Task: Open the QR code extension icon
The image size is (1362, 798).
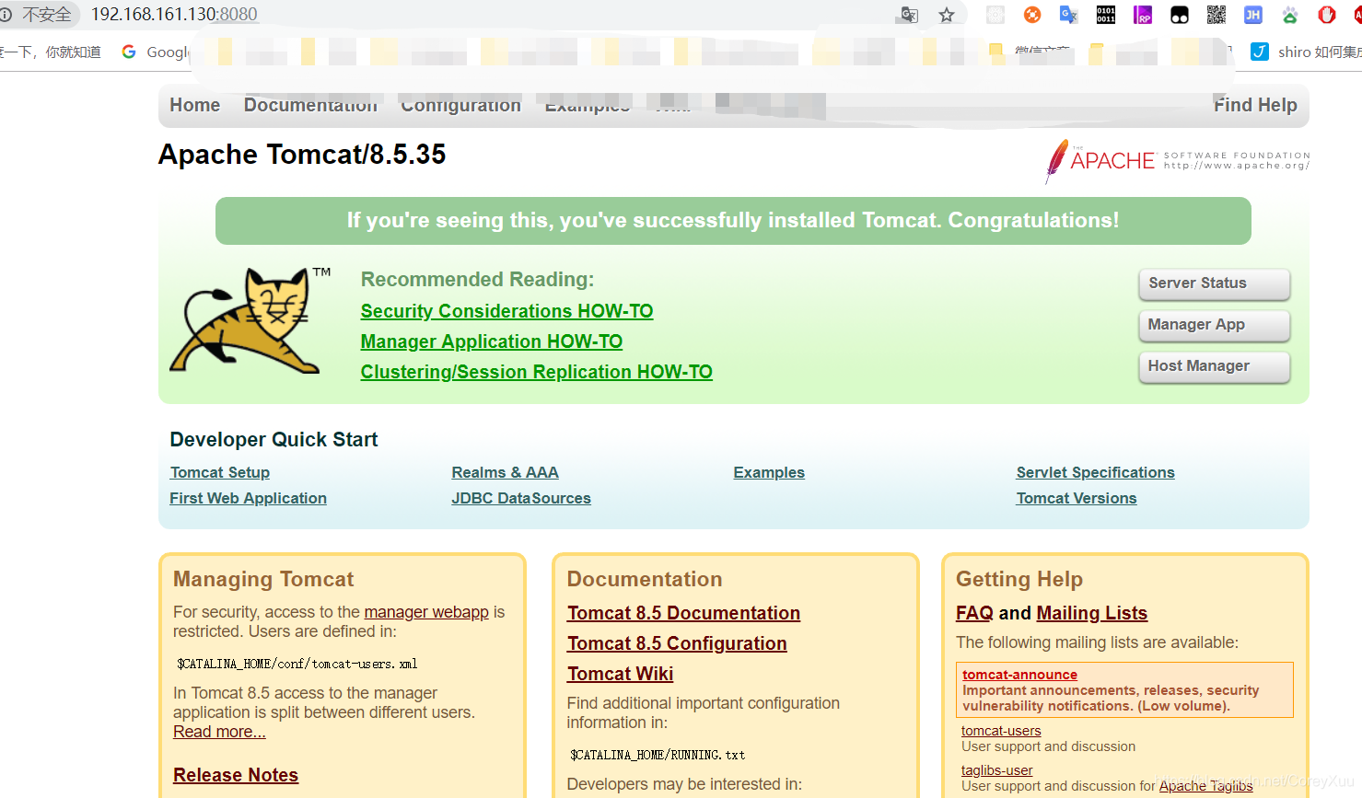Action: pyautogui.click(x=1216, y=15)
